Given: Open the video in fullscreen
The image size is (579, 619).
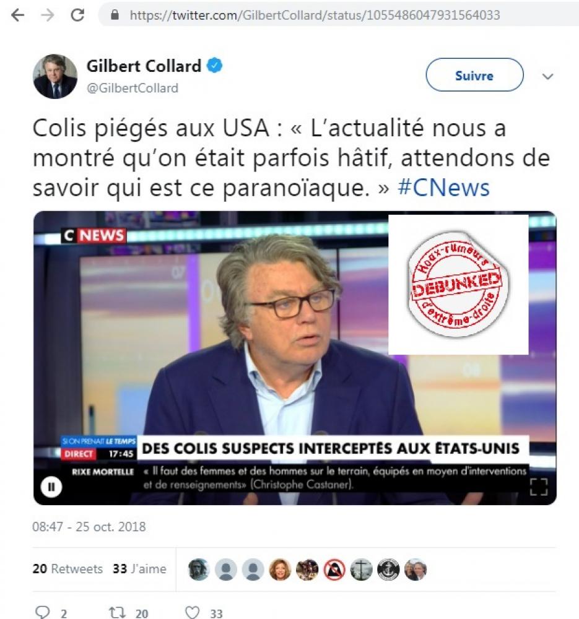Looking at the screenshot, I should pyautogui.click(x=539, y=487).
